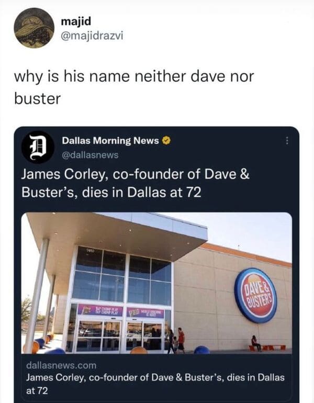The height and width of the screenshot is (403, 314).
Task: Click the Dallas Morning News account name
Action: click(x=110, y=141)
